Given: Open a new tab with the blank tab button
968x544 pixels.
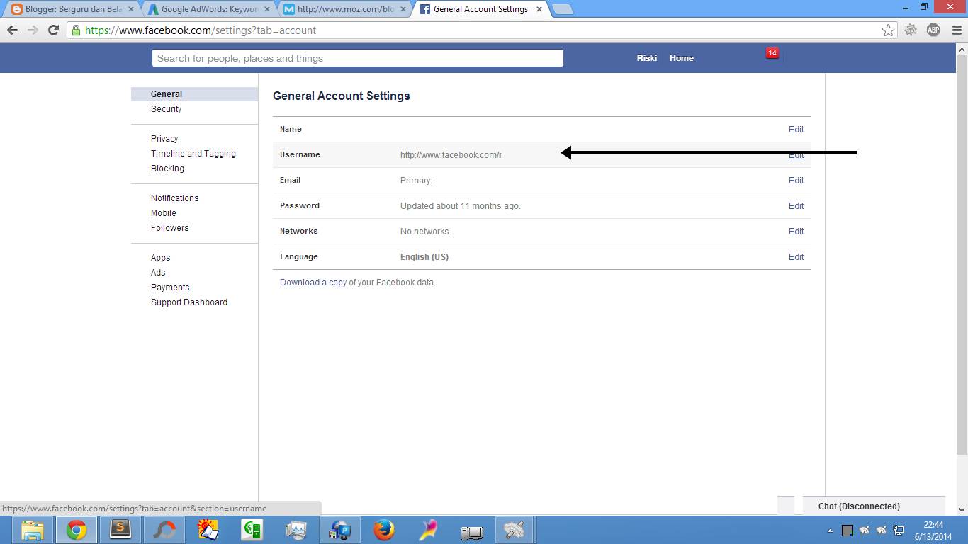Looking at the screenshot, I should [562, 10].
